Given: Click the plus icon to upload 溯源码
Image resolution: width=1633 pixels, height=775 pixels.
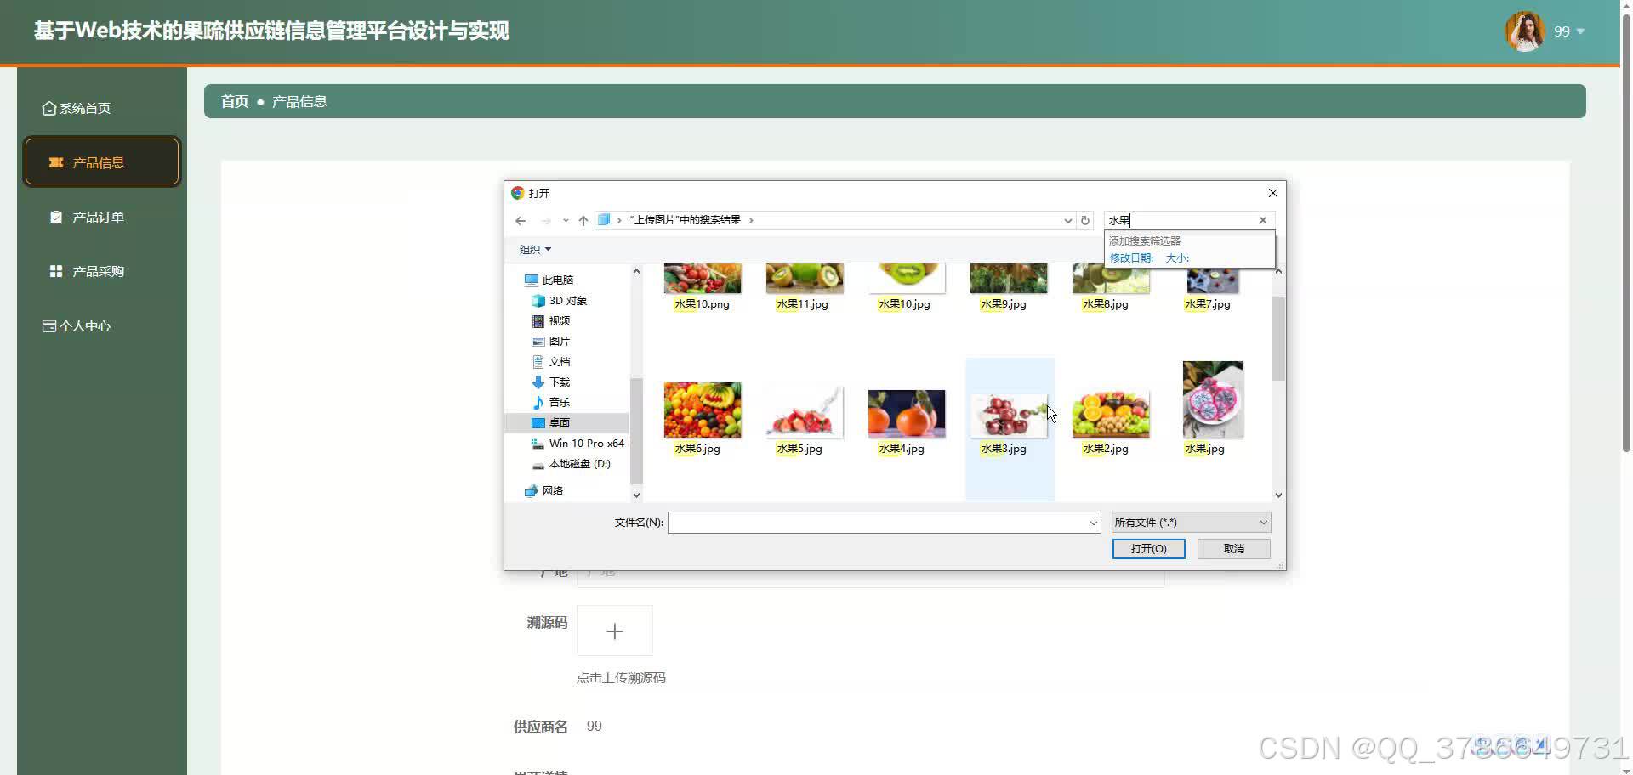Looking at the screenshot, I should 614,631.
